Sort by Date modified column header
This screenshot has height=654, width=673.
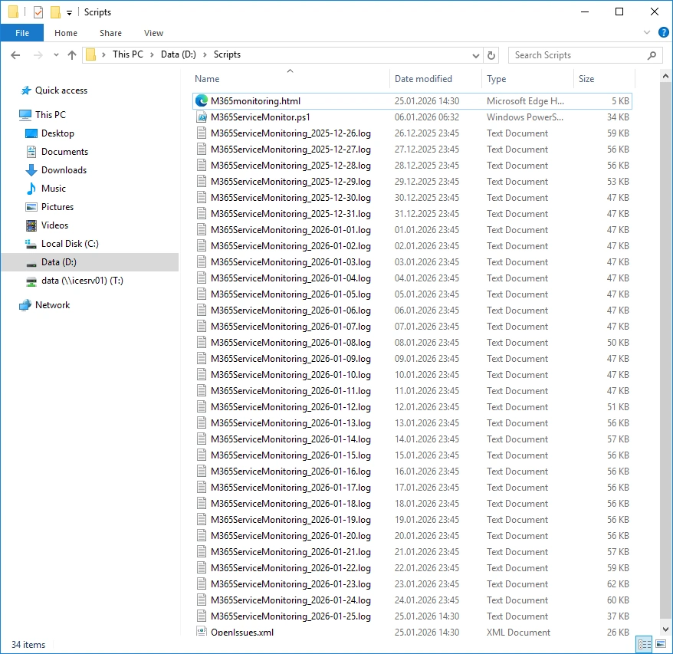pos(423,79)
